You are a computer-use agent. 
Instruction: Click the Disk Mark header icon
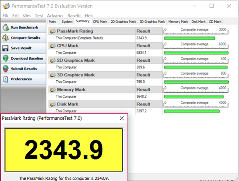(x=53, y=104)
